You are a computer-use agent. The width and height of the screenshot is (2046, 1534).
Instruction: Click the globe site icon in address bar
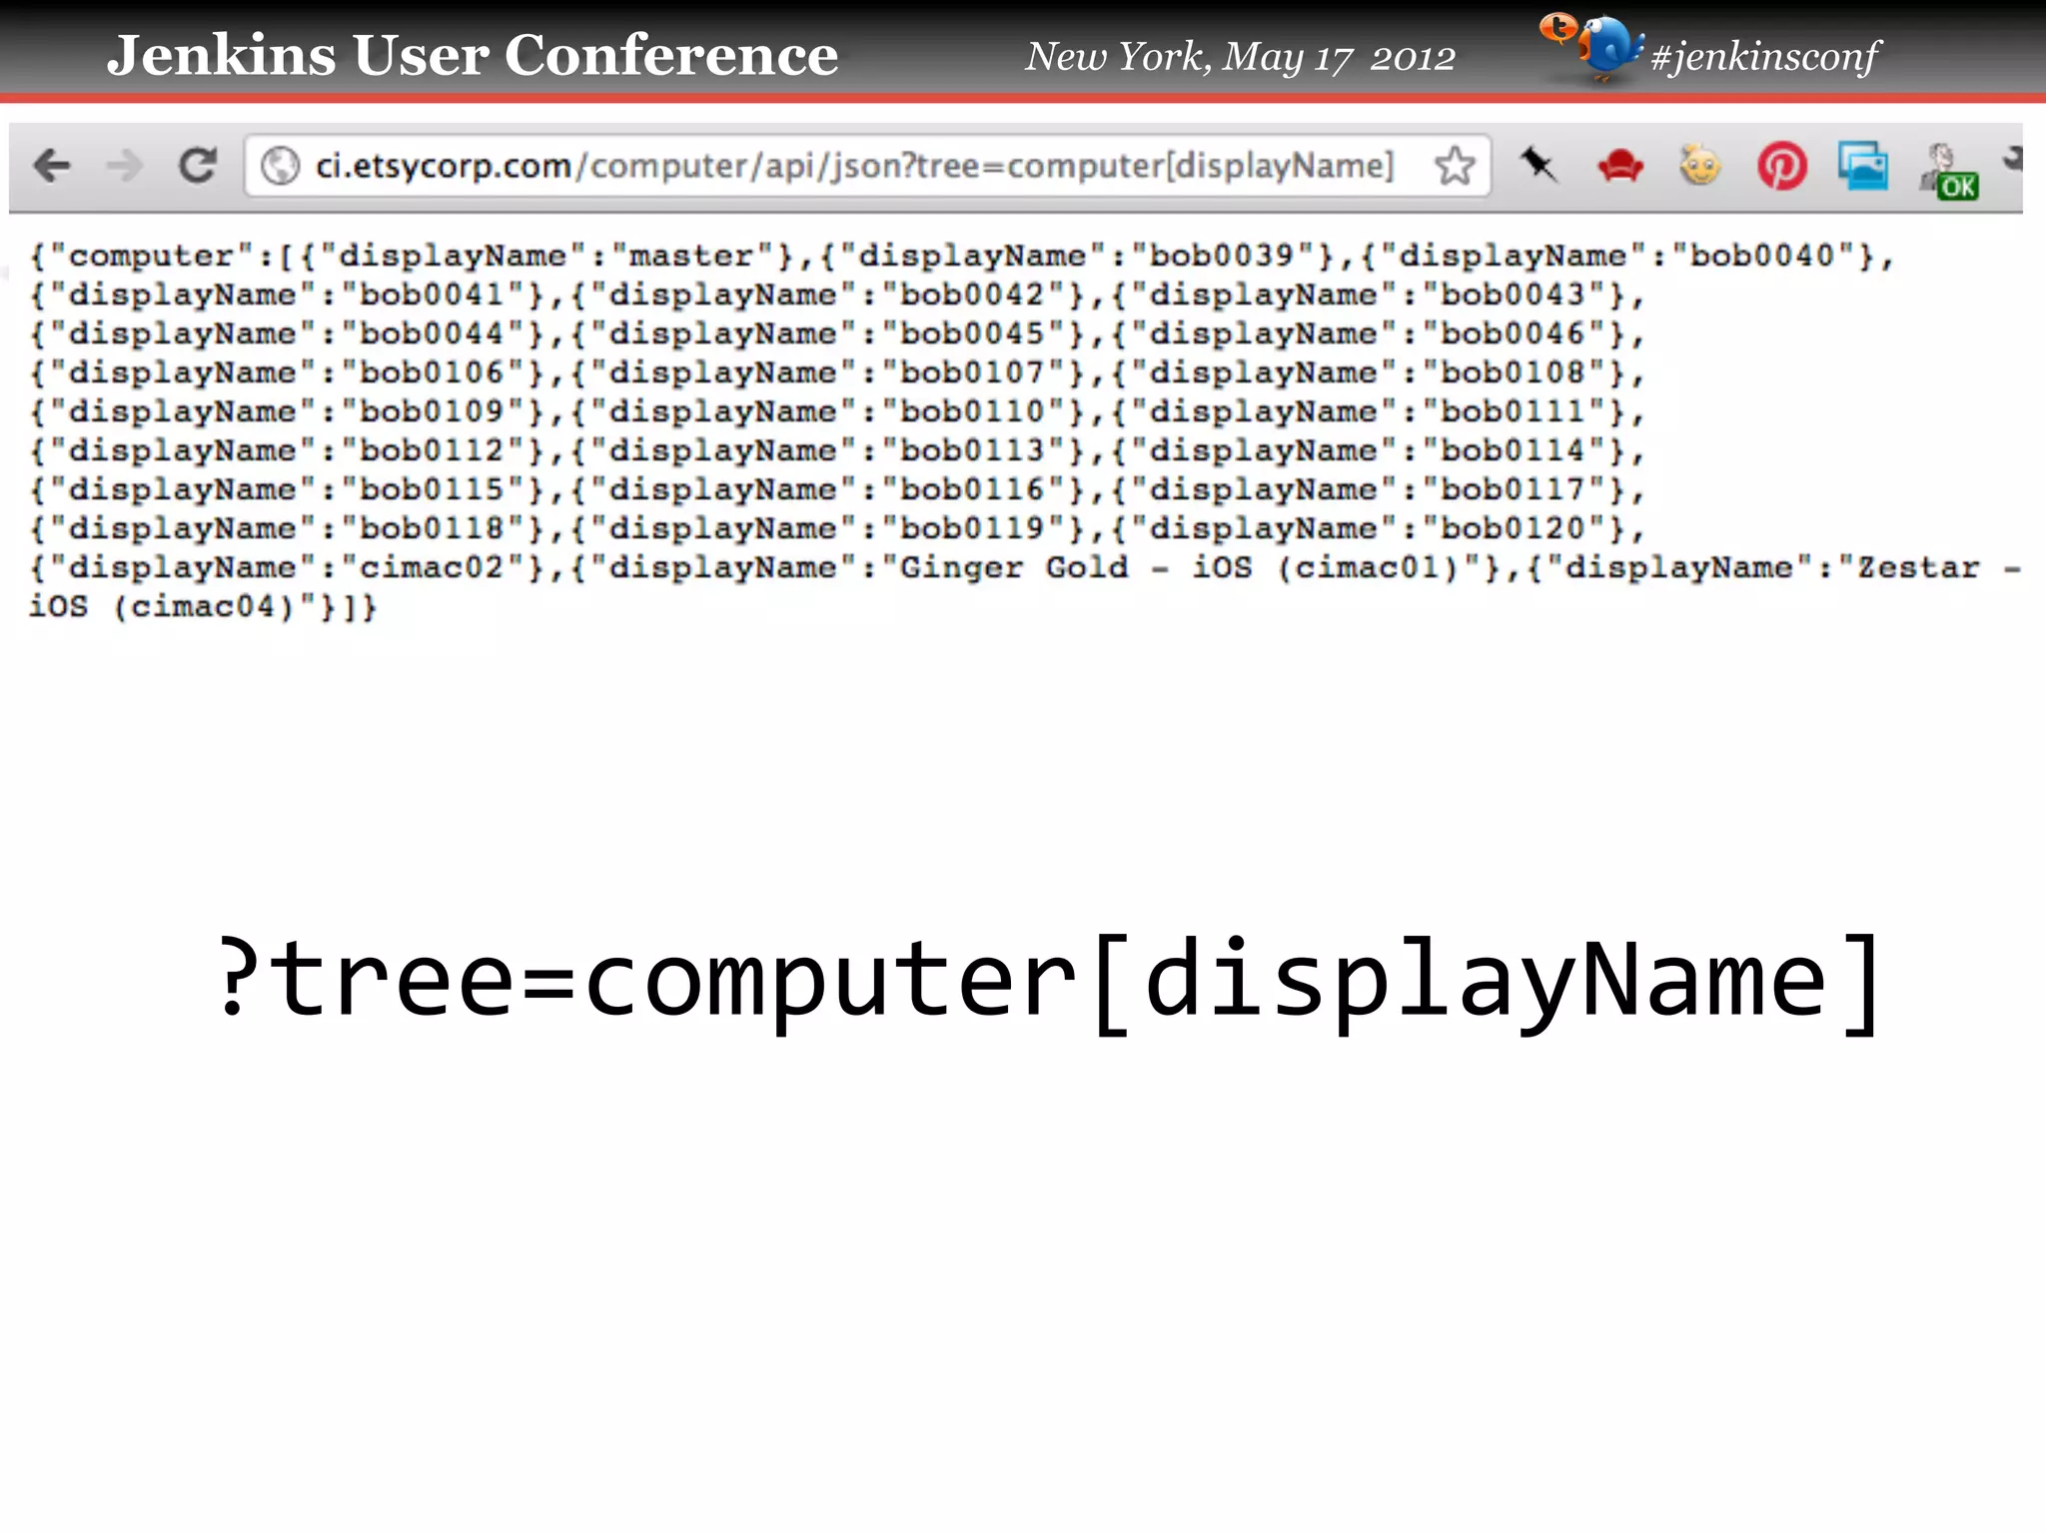point(280,166)
